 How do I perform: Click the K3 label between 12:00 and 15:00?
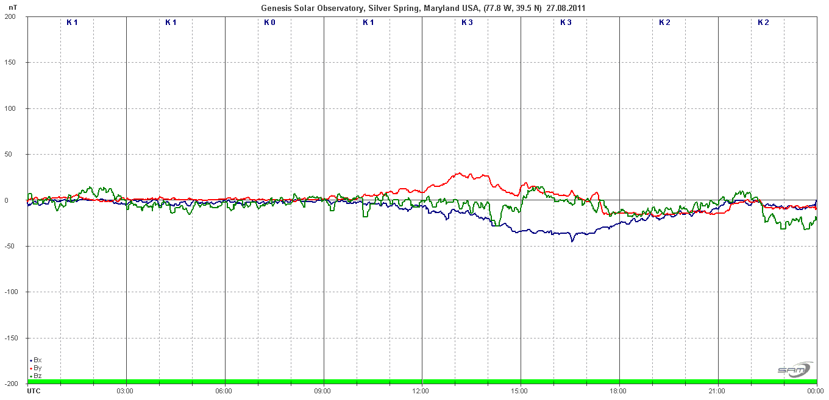[467, 23]
